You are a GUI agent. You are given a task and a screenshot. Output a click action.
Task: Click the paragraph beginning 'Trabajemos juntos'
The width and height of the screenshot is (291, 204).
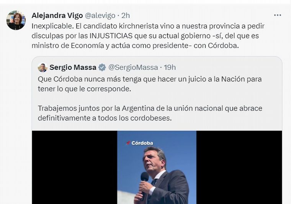150,113
